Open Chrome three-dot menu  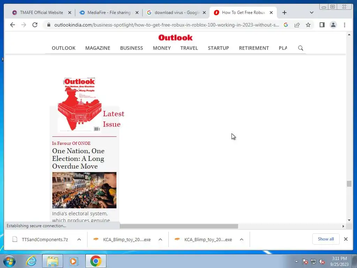[344, 25]
